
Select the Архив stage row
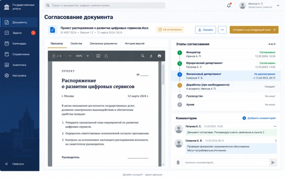[226, 104]
